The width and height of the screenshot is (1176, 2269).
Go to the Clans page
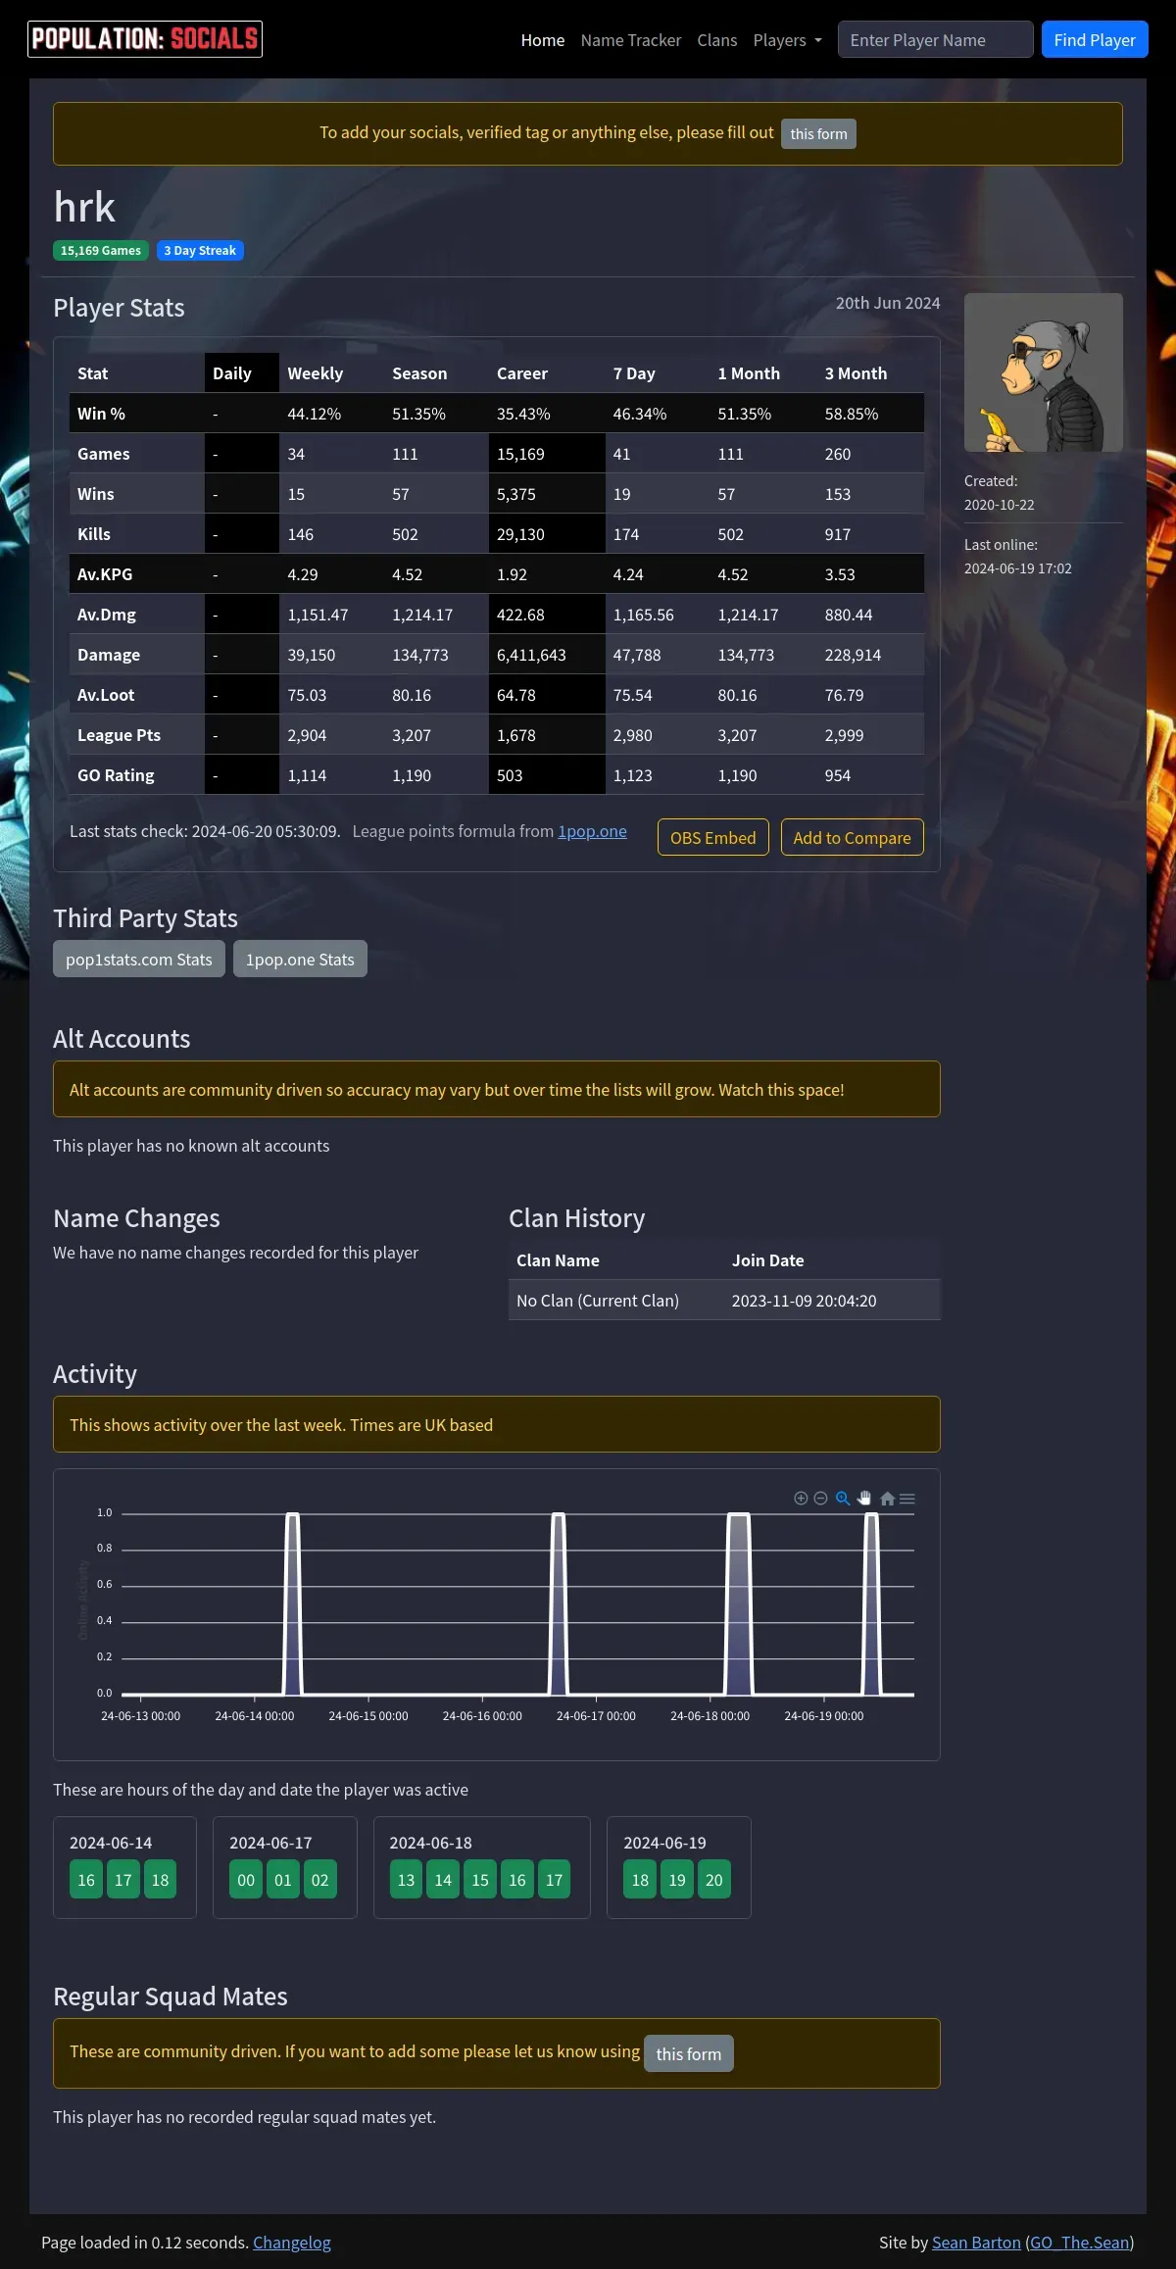(x=716, y=40)
